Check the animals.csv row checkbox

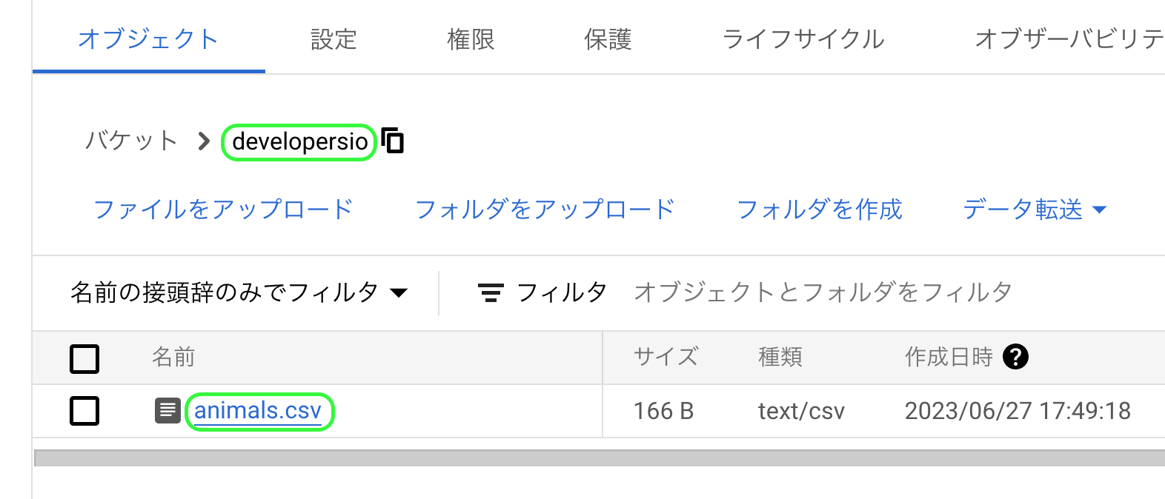point(84,410)
